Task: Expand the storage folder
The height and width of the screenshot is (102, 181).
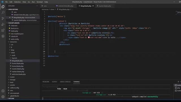Action: point(12,80)
